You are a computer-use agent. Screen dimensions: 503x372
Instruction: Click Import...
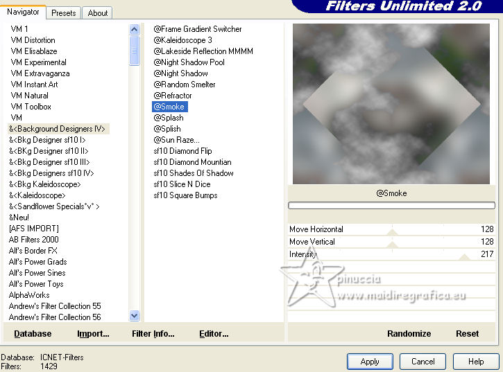point(93,333)
